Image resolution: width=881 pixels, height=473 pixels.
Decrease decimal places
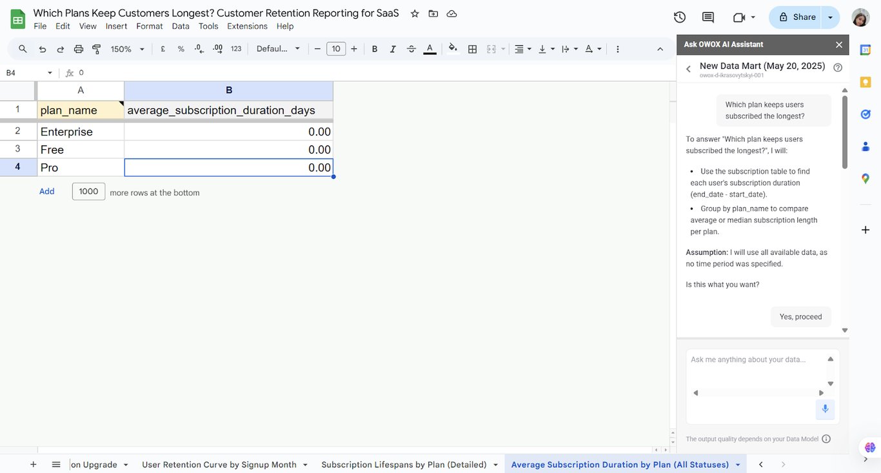[199, 49]
